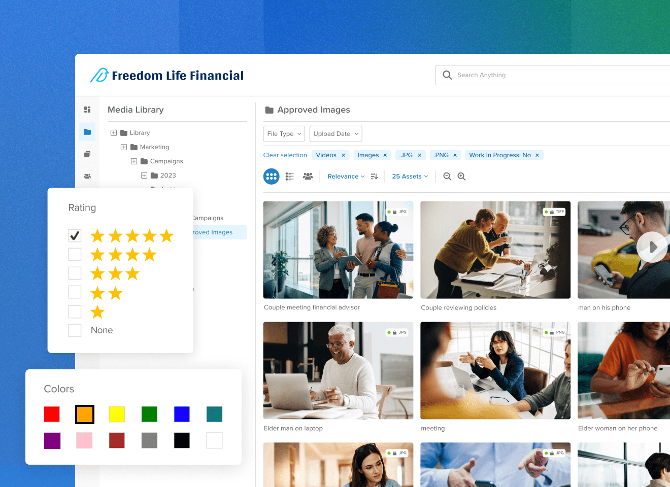The height and width of the screenshot is (487, 670).
Task: Select the yellow color swatch
Action: coord(117,414)
